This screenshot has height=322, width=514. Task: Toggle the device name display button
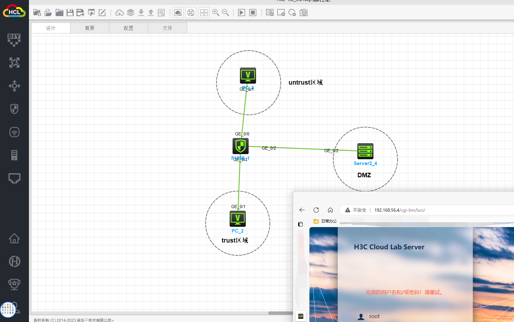coord(191,13)
